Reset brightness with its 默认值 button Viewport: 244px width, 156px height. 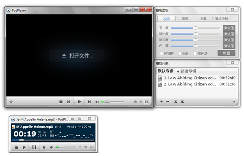click(x=229, y=28)
